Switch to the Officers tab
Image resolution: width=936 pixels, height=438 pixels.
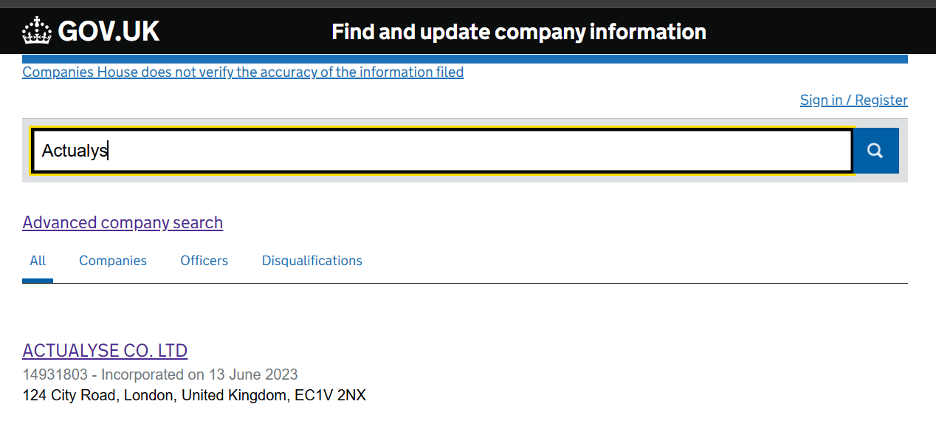(x=204, y=261)
